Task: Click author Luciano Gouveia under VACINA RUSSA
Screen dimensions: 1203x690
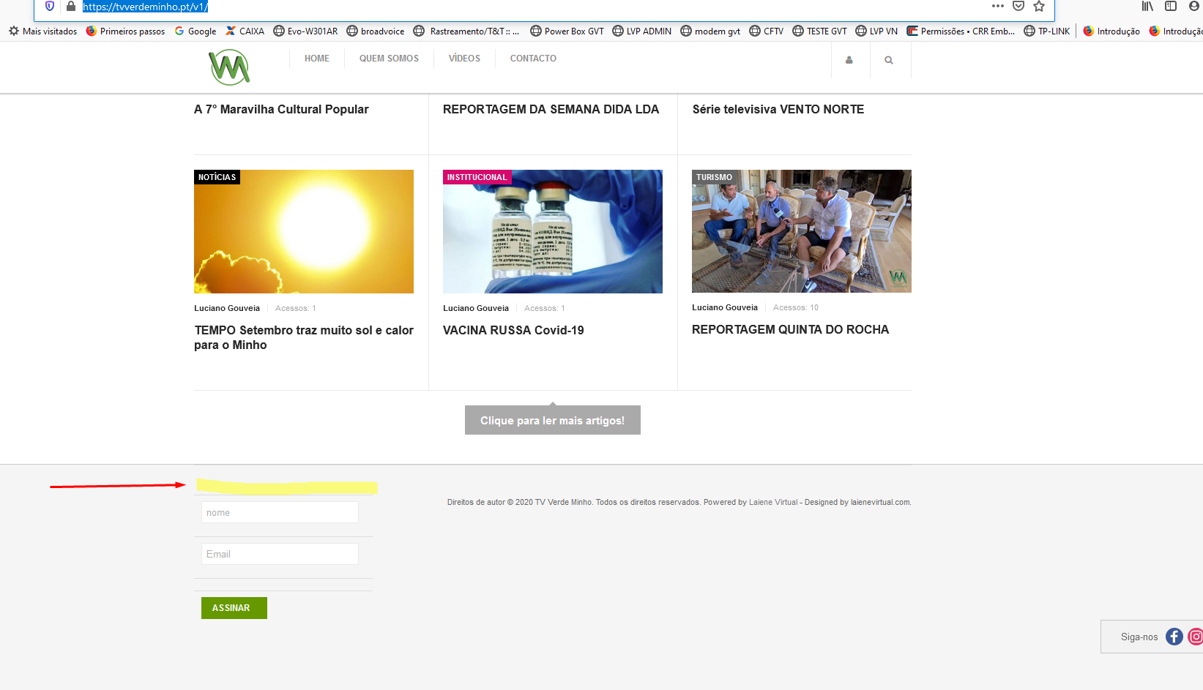Action: pos(476,308)
